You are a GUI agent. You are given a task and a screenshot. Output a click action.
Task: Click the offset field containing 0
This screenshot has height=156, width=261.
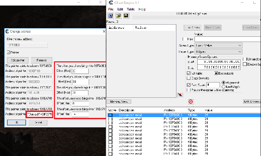tap(80, 103)
